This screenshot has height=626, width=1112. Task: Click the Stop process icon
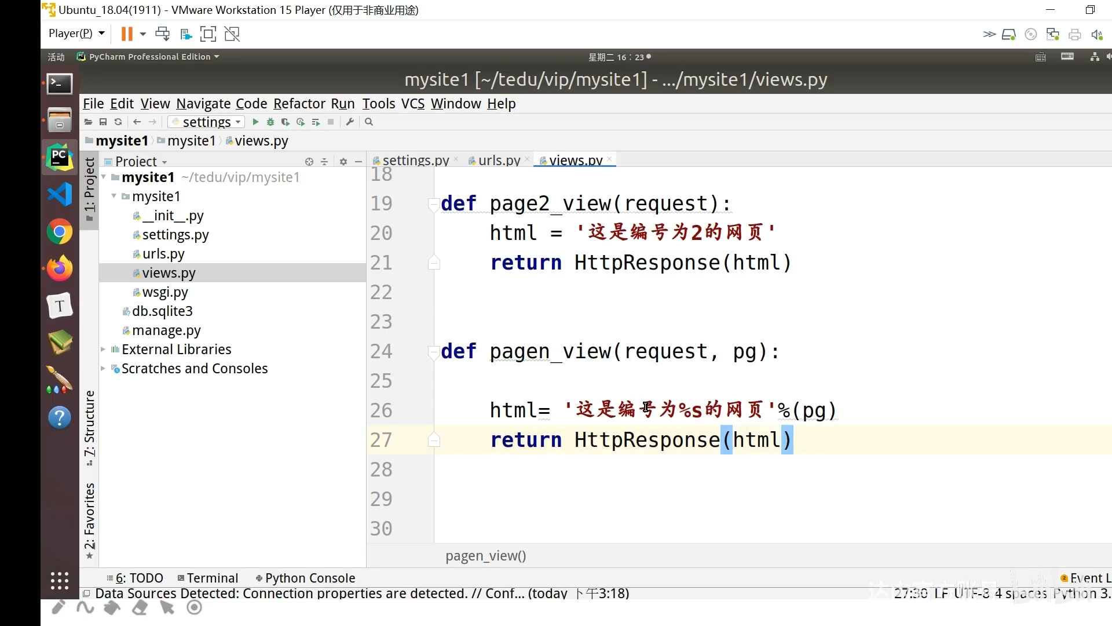coord(331,122)
